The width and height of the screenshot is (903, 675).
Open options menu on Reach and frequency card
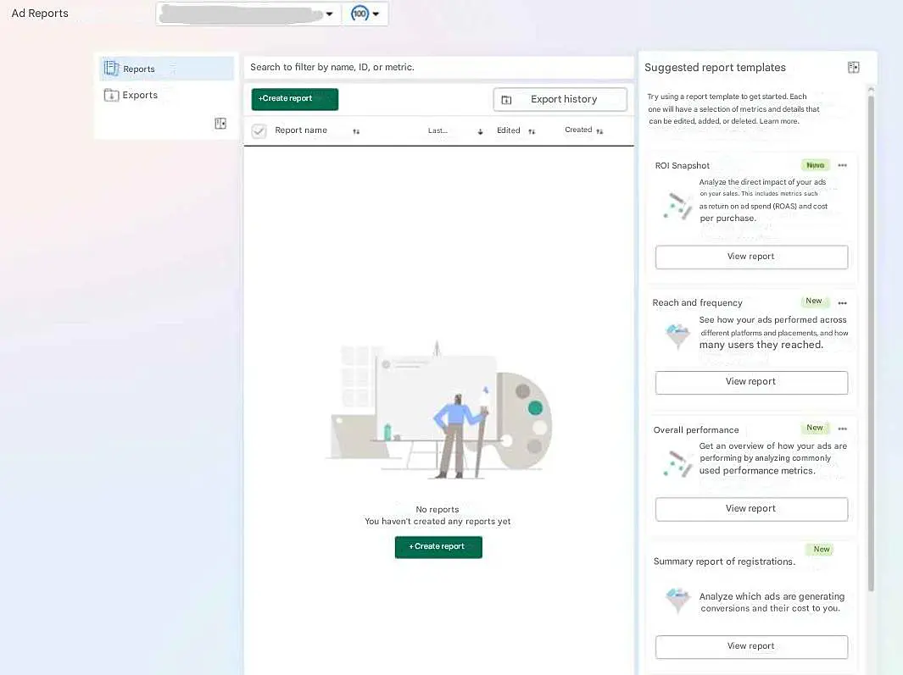[x=842, y=302]
